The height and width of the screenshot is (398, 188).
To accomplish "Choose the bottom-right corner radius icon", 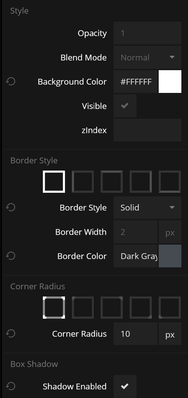I will (141, 308).
